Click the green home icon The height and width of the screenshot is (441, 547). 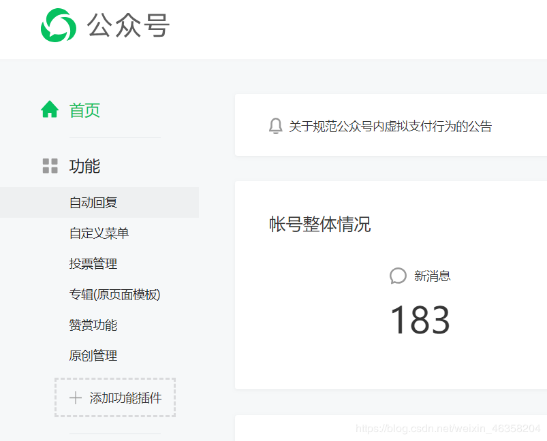coord(50,110)
